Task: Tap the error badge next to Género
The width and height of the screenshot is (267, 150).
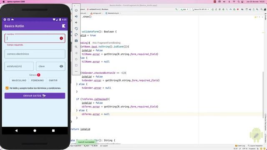Action: pos(39,75)
